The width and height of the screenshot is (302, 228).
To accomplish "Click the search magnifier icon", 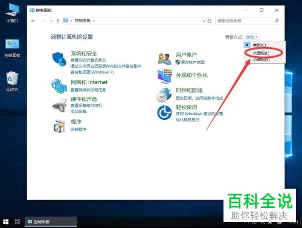I will 277,21.
